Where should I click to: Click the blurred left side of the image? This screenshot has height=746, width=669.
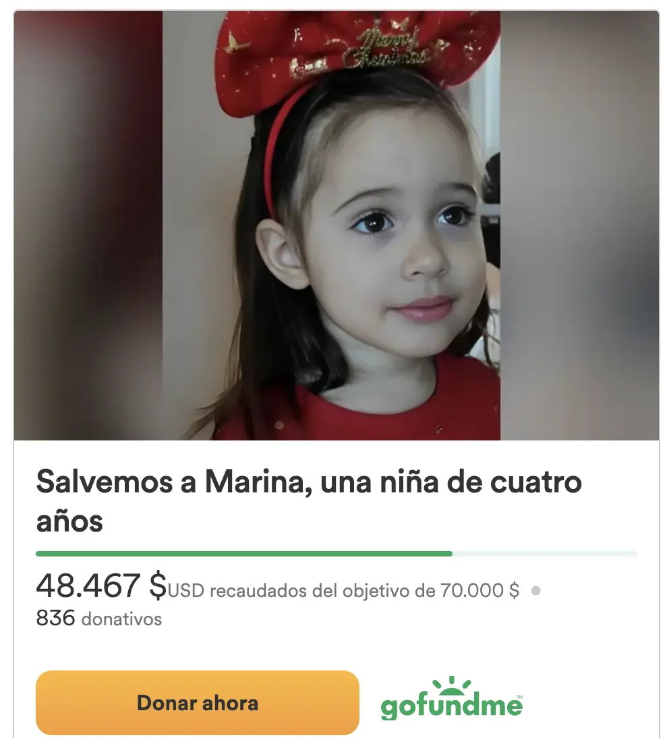tap(88, 225)
